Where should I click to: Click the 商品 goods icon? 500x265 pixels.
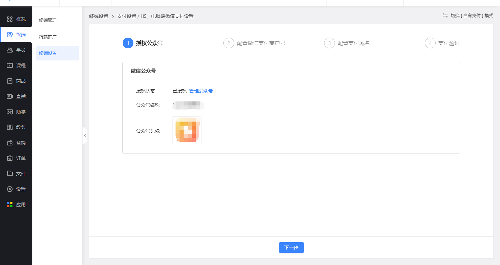(10, 81)
